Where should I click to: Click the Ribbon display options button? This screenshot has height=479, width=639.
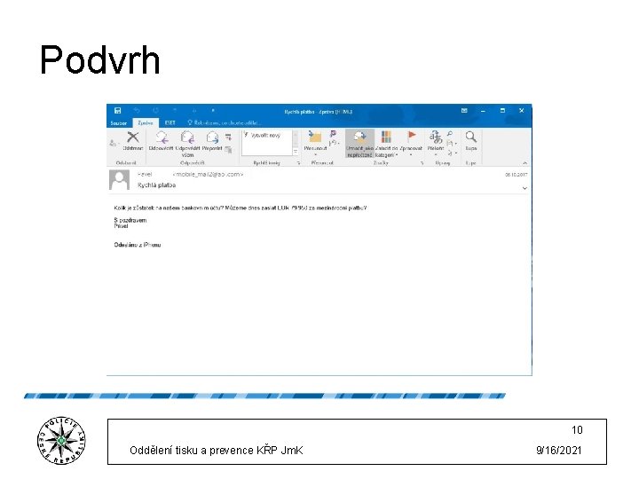coord(464,110)
